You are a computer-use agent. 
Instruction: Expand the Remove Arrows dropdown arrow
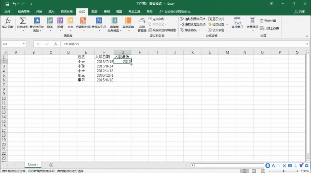[x=200, y=30]
